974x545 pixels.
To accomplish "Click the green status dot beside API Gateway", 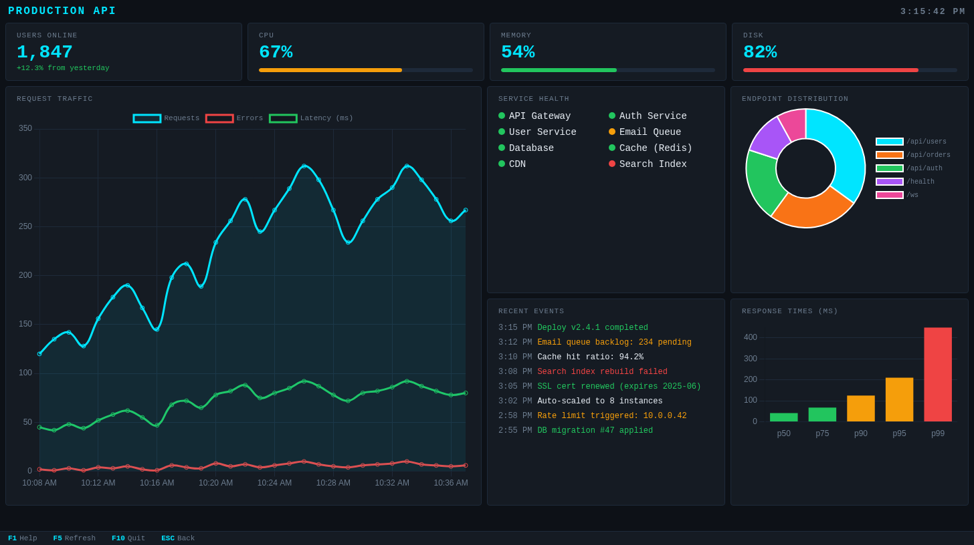I will tap(501, 116).
